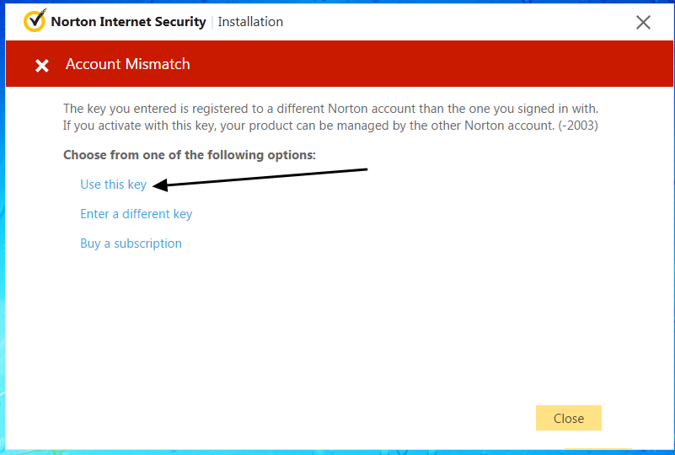
Task: Select the "Use this key" link
Action: (113, 185)
